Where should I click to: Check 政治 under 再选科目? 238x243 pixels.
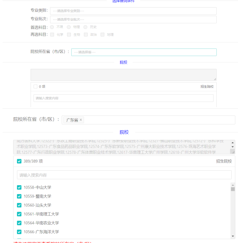(x=86, y=34)
